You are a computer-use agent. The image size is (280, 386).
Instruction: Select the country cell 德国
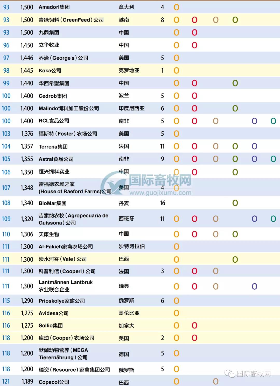[x=124, y=354]
